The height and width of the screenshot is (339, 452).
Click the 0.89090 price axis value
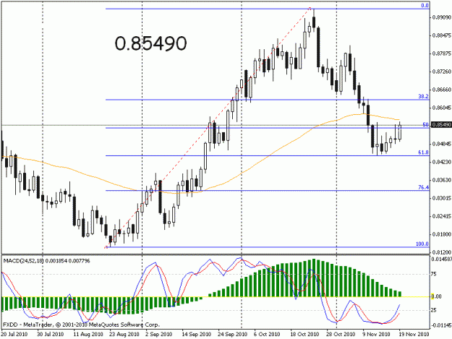coord(441,17)
